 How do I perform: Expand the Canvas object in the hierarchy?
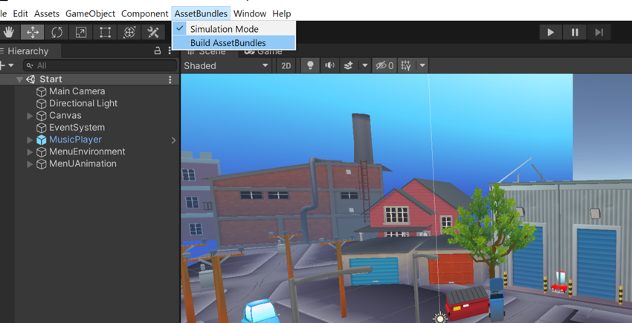coord(30,116)
